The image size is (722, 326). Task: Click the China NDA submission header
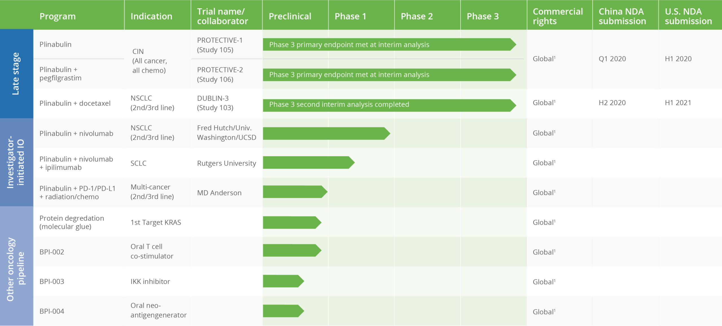tap(622, 16)
